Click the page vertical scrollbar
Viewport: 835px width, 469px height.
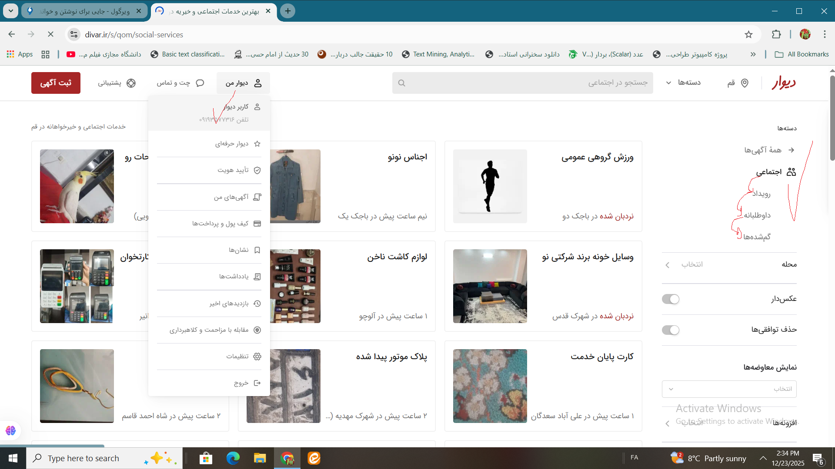(832, 117)
